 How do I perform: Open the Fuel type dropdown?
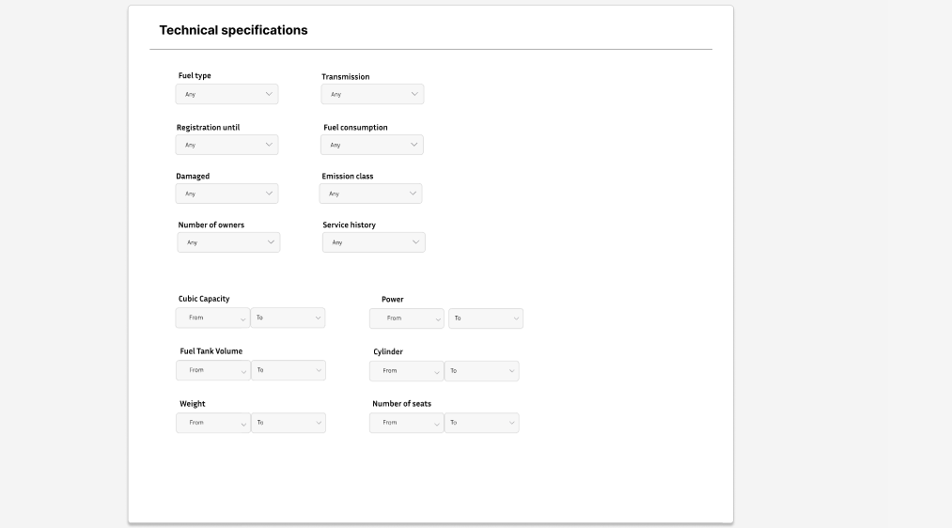point(226,94)
